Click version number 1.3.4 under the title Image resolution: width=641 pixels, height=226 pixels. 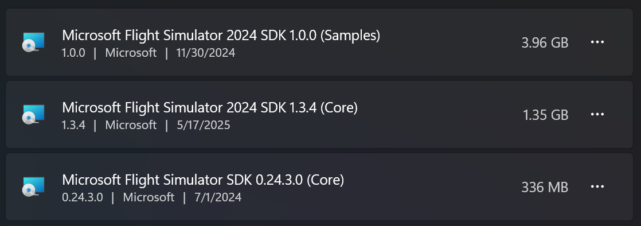tap(73, 125)
